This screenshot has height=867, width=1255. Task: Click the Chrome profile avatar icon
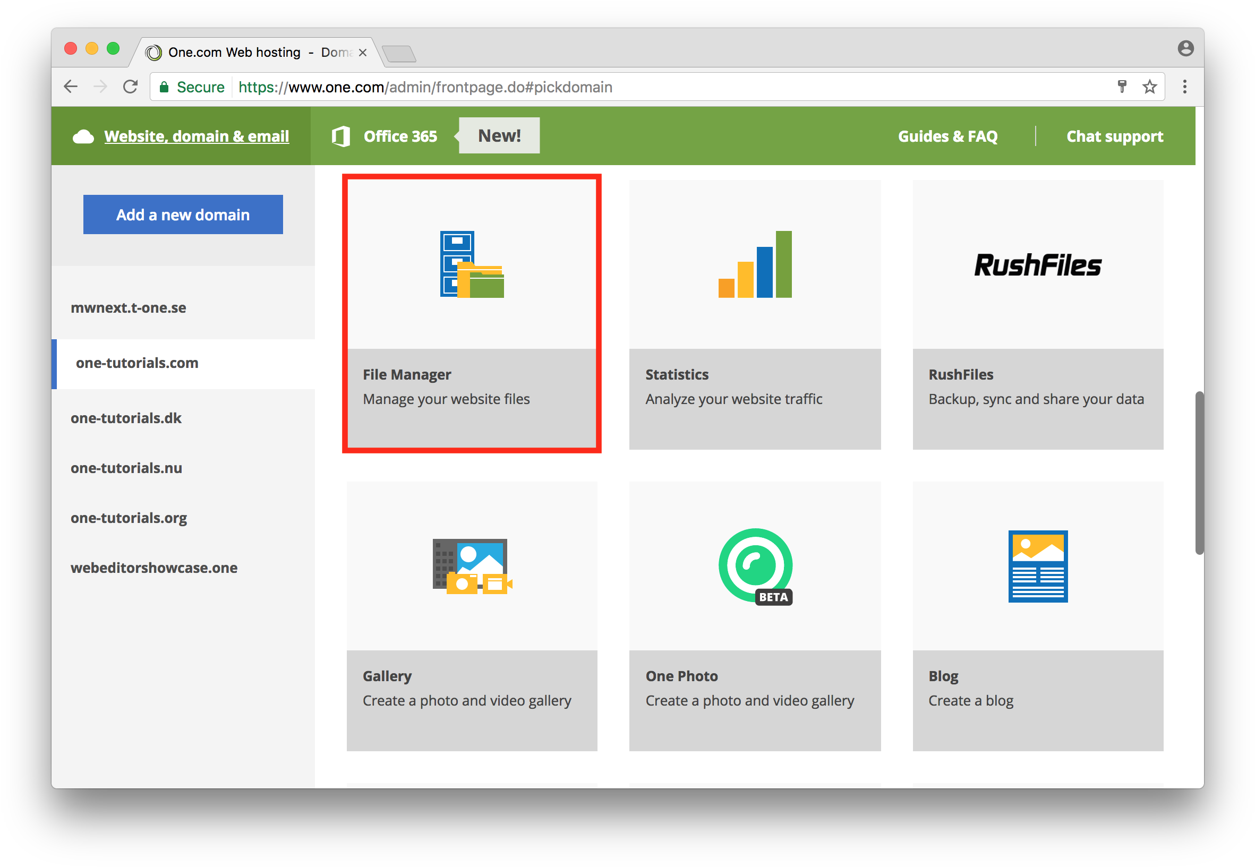coord(1185,48)
